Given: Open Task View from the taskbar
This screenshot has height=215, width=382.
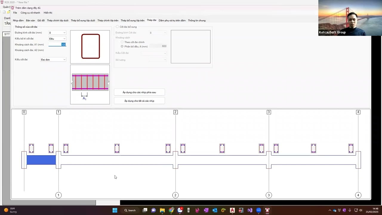Looking at the screenshot, I should click(x=145, y=210).
